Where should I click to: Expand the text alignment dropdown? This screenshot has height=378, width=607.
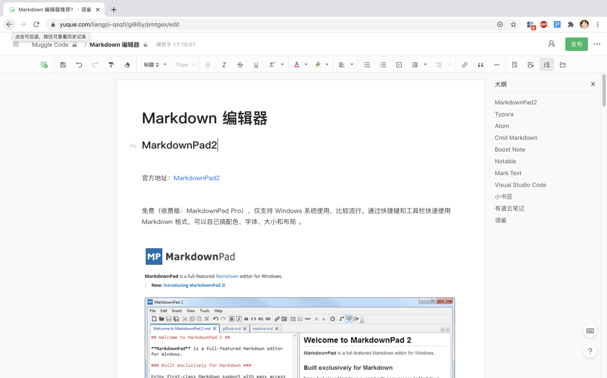coord(351,64)
